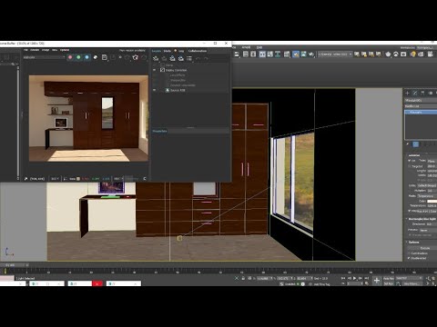This screenshot has height=327, width=437.
Task: Collapse the Options rollout
Action: 413,243
